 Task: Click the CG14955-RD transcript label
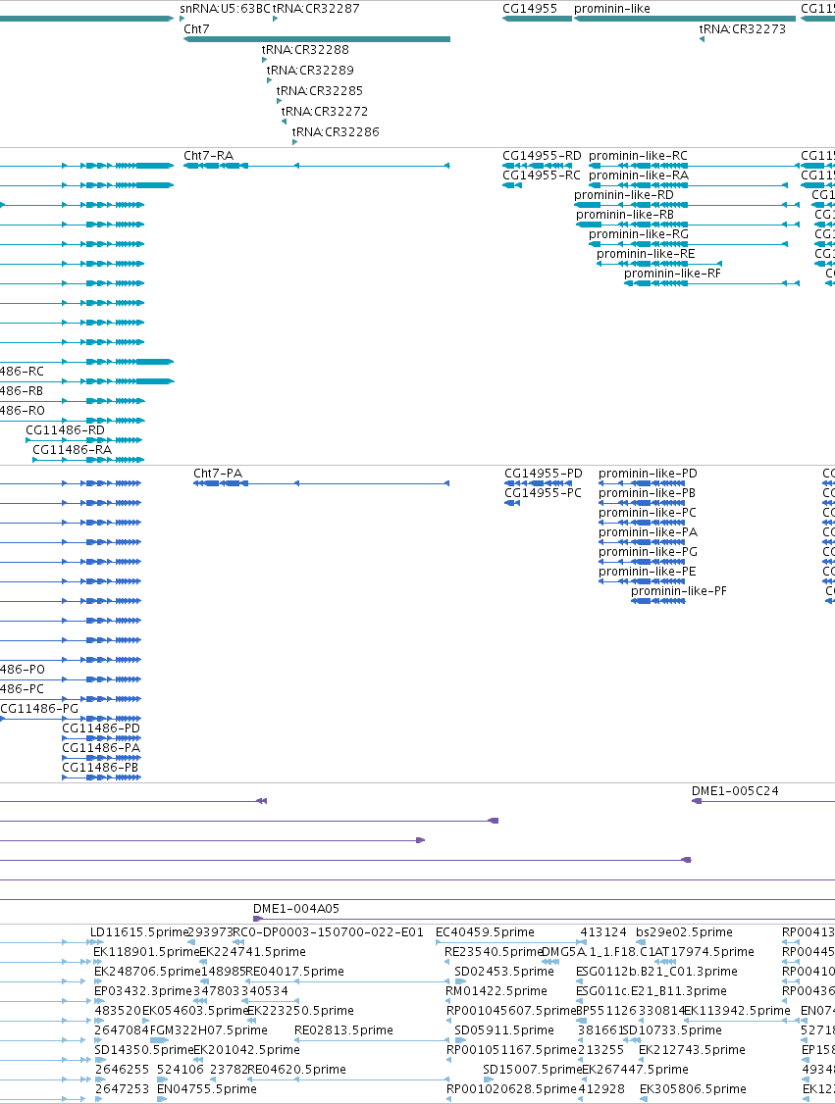coord(542,156)
